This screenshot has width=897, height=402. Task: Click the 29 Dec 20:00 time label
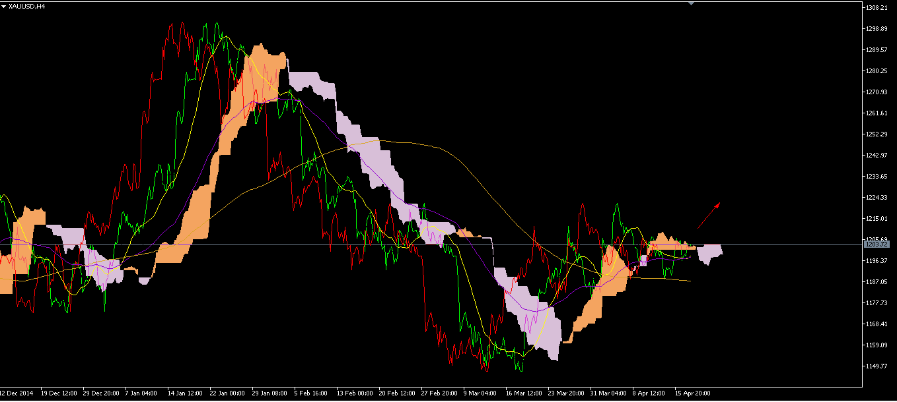pyautogui.click(x=100, y=393)
